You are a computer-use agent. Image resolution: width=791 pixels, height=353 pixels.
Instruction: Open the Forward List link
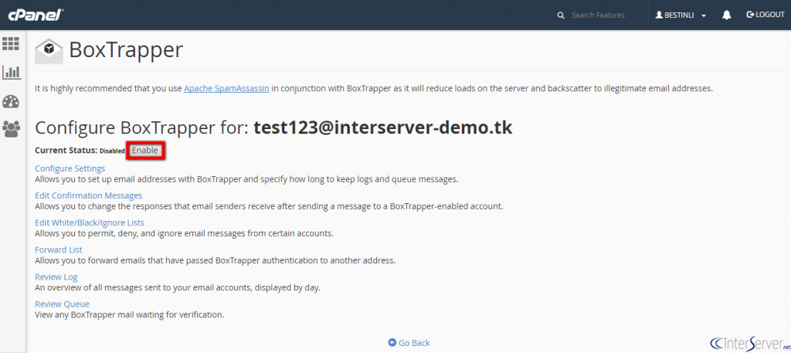pos(59,249)
